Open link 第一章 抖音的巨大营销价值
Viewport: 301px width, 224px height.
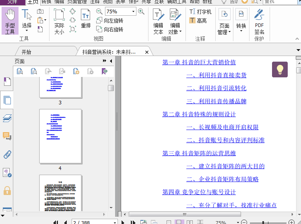point(199,62)
